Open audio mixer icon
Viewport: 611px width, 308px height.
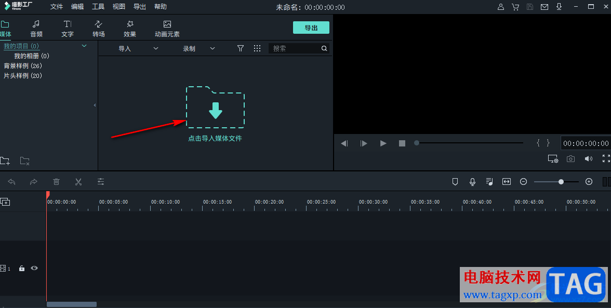489,181
